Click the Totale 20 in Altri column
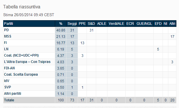Viewport: 179px width, 108px height. point(172,100)
